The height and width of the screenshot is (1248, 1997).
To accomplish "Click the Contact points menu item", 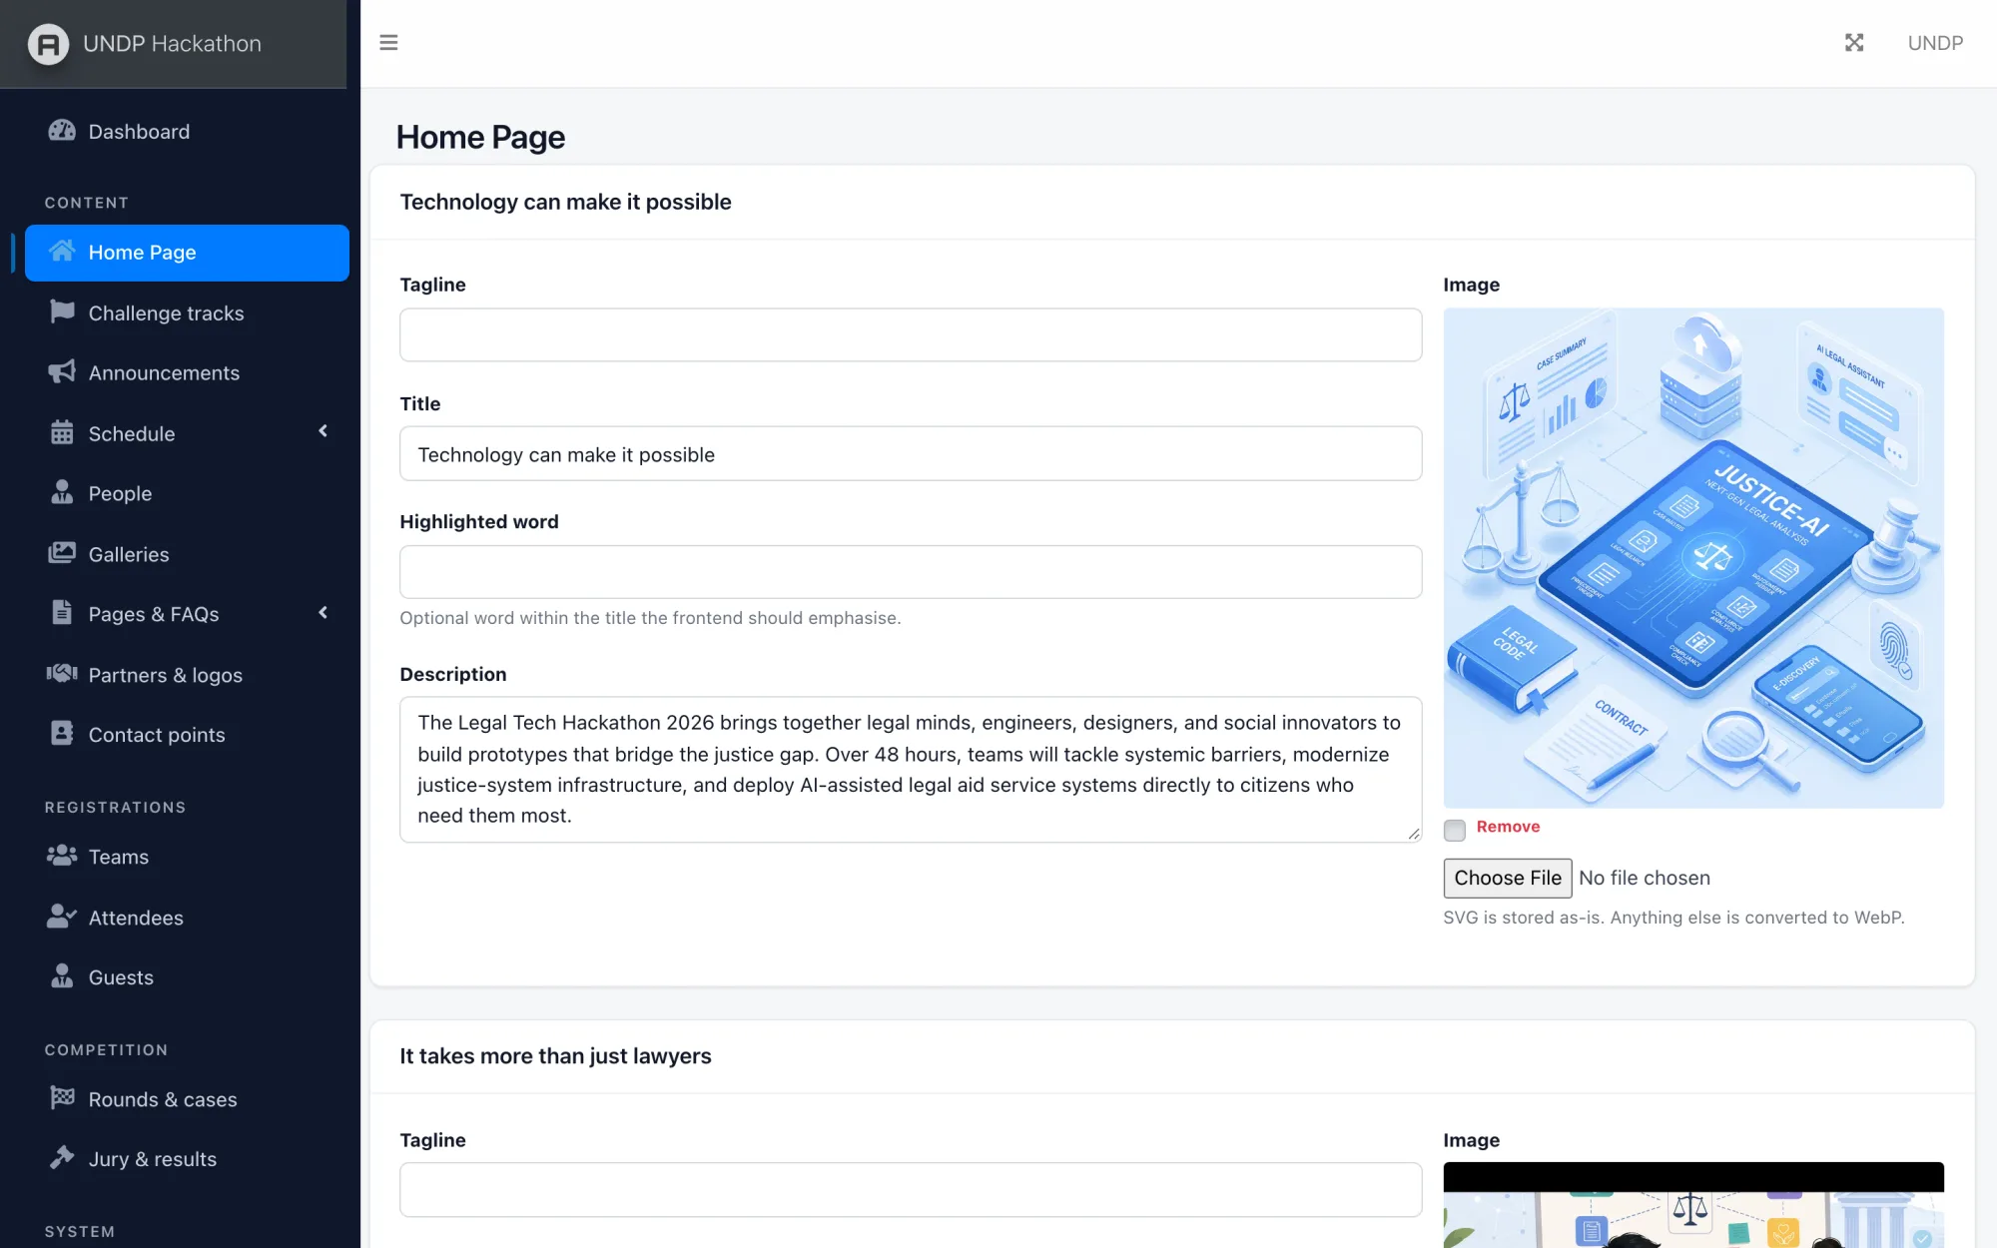I will coord(187,735).
